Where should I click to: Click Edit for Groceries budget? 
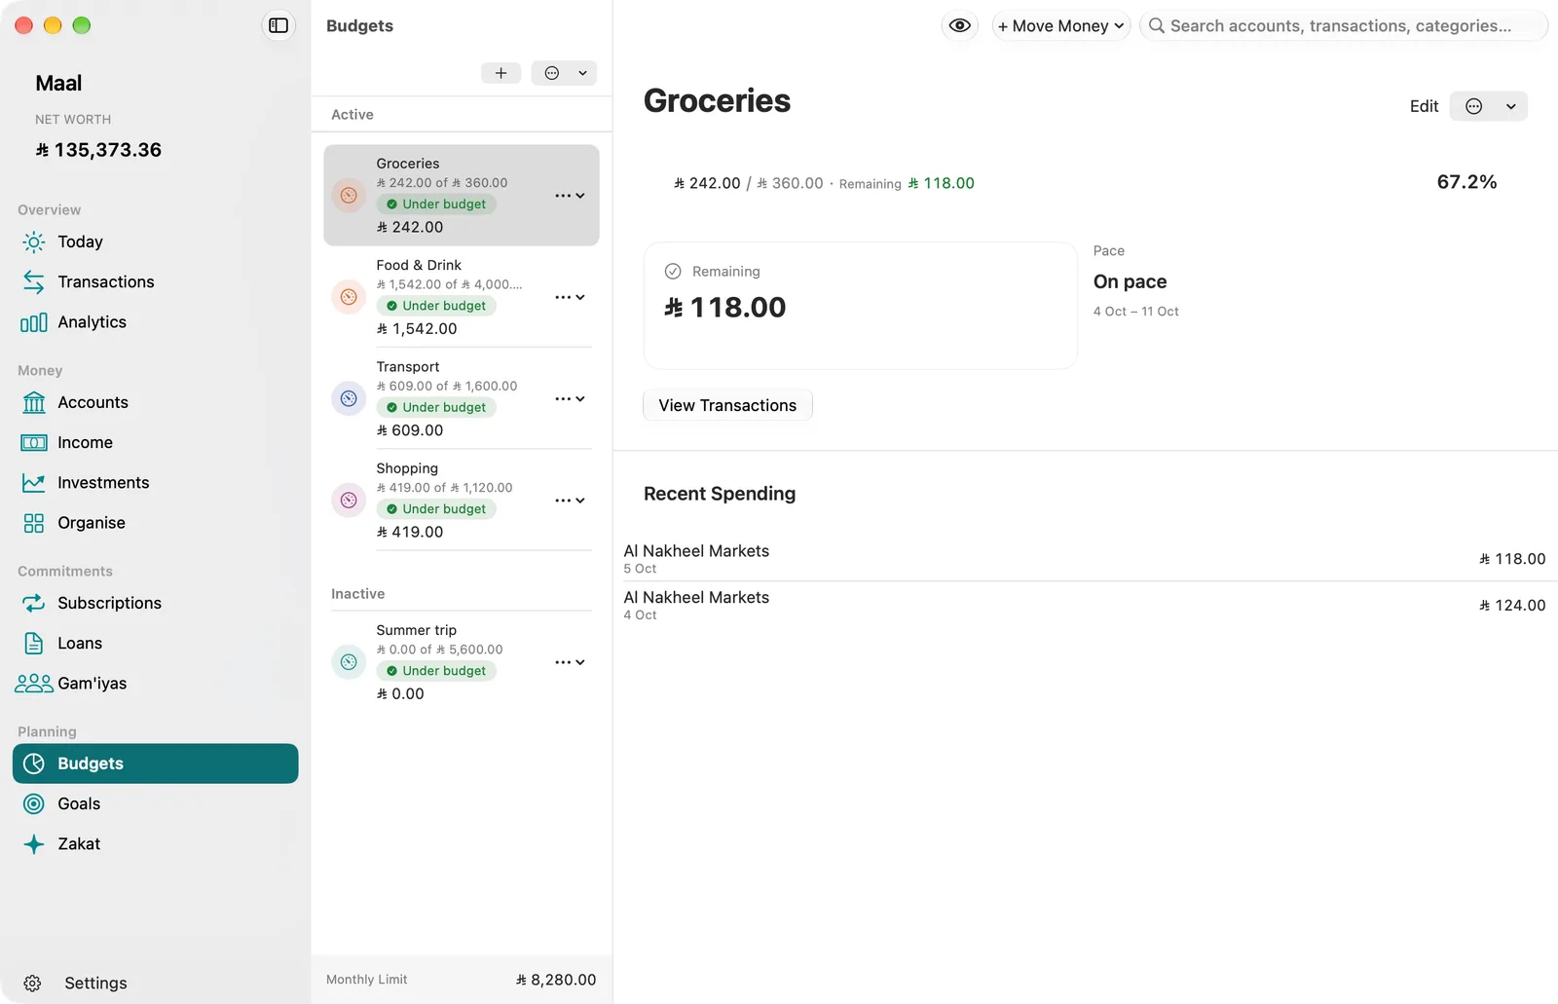coord(1424,106)
